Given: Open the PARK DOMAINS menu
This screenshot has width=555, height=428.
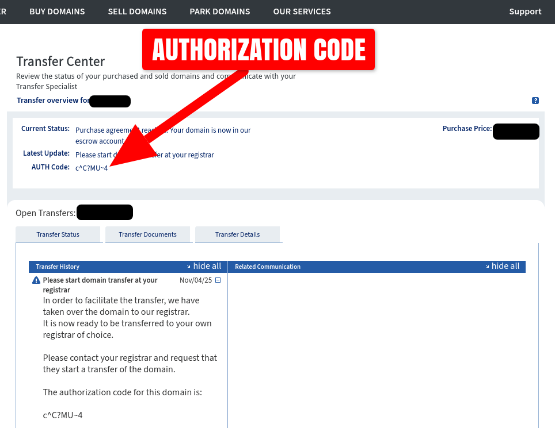Looking at the screenshot, I should 219,11.
